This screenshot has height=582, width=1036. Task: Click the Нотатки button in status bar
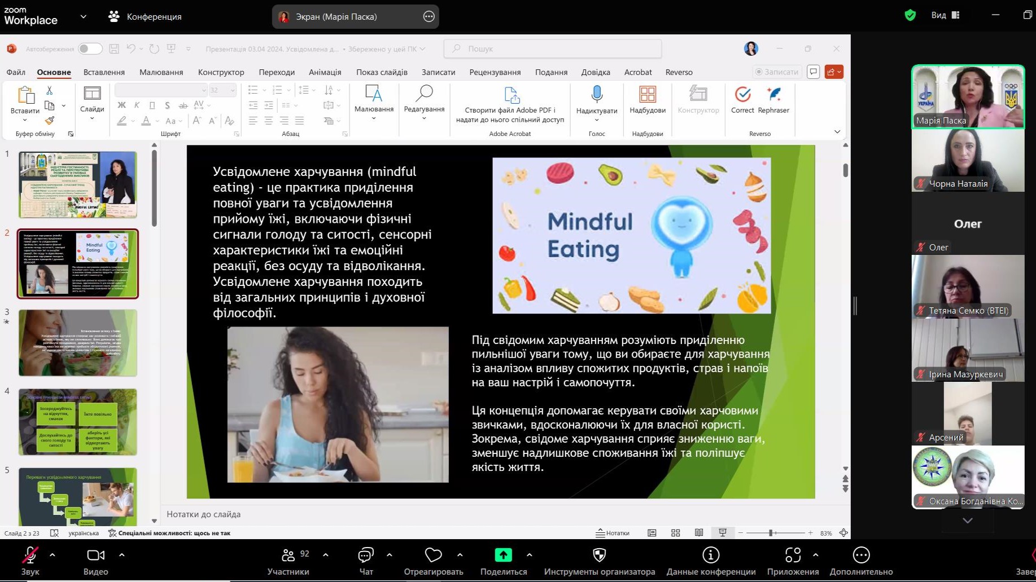click(x=613, y=533)
